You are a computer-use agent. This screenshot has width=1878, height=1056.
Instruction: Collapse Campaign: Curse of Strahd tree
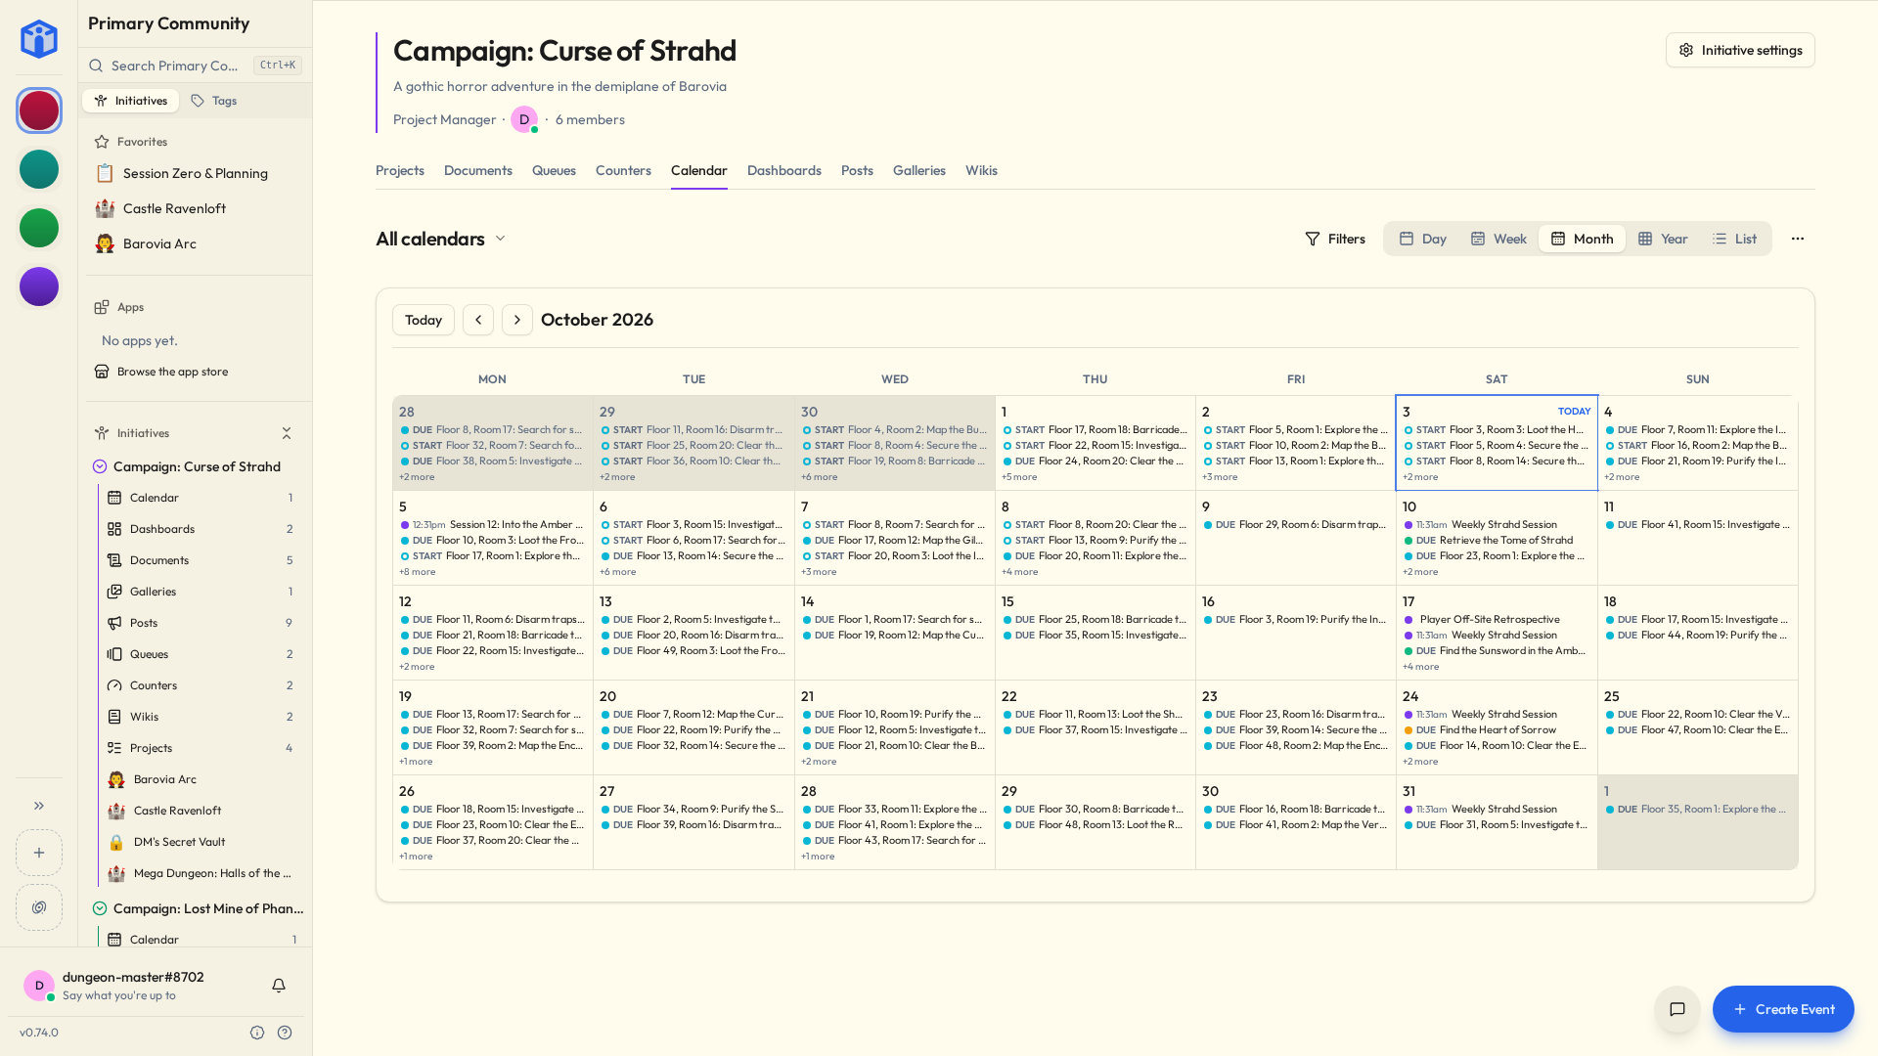coord(100,466)
